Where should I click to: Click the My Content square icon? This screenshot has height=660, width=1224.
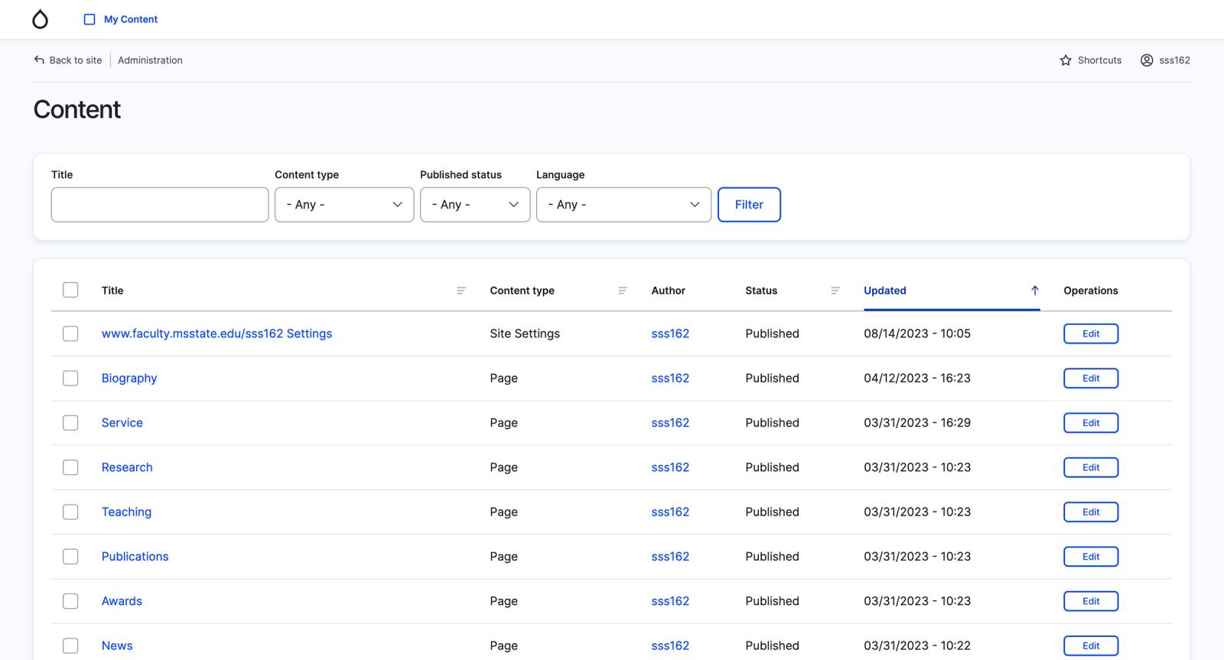pyautogui.click(x=90, y=19)
